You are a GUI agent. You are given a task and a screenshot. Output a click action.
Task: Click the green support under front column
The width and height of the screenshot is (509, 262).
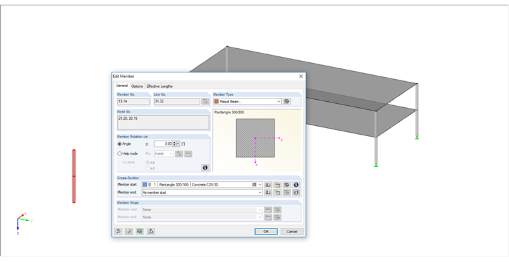click(376, 166)
